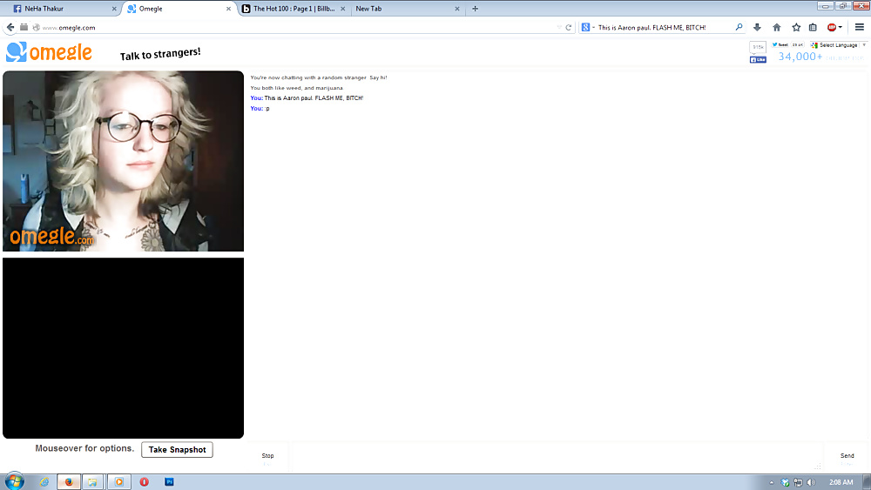Click the Adblock Plus icon

[x=832, y=27]
